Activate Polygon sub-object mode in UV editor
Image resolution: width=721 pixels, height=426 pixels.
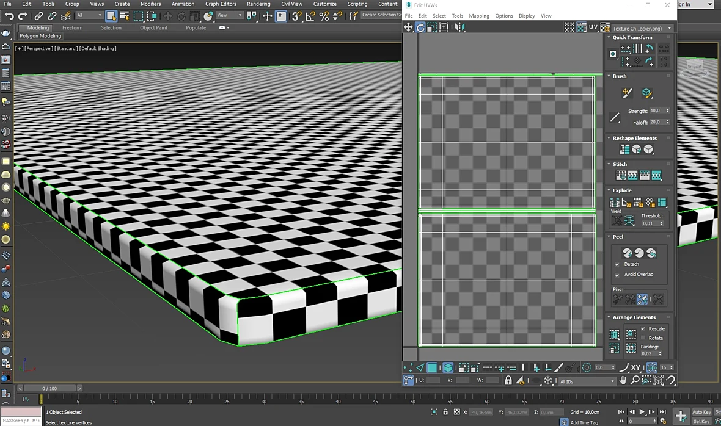(432, 367)
